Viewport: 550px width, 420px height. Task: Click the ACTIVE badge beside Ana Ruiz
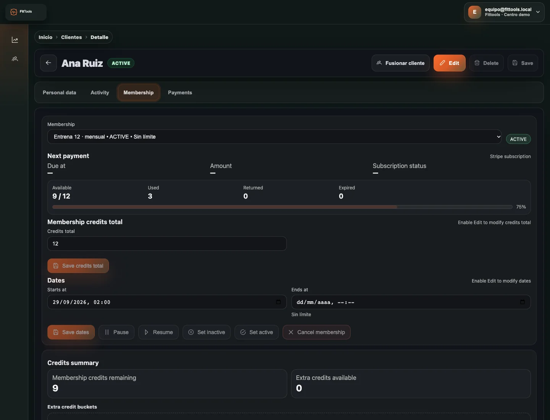pos(121,63)
